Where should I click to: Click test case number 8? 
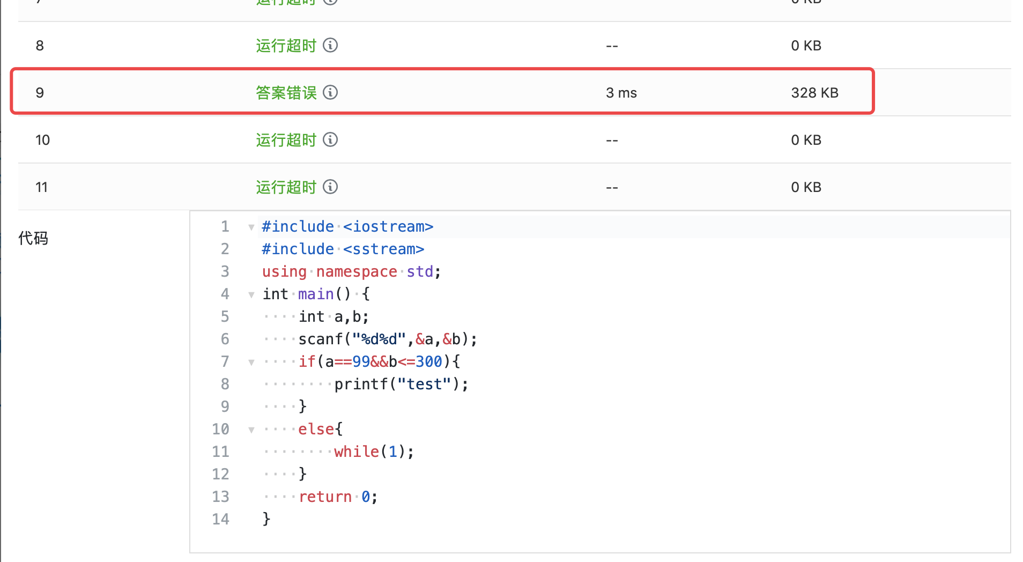point(40,46)
